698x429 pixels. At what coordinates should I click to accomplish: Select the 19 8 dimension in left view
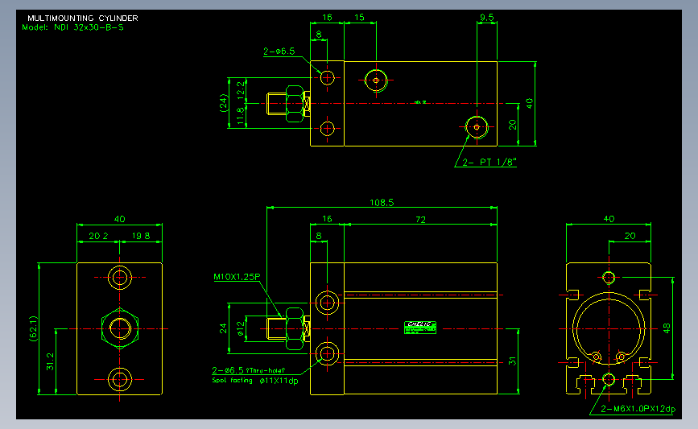click(141, 236)
